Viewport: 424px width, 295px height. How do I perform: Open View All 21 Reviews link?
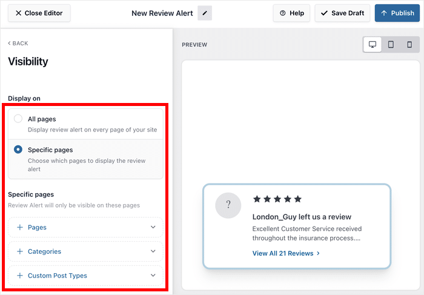tap(286, 253)
